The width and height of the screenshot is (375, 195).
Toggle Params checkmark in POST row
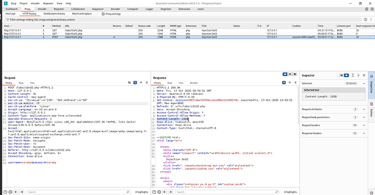[114, 37]
